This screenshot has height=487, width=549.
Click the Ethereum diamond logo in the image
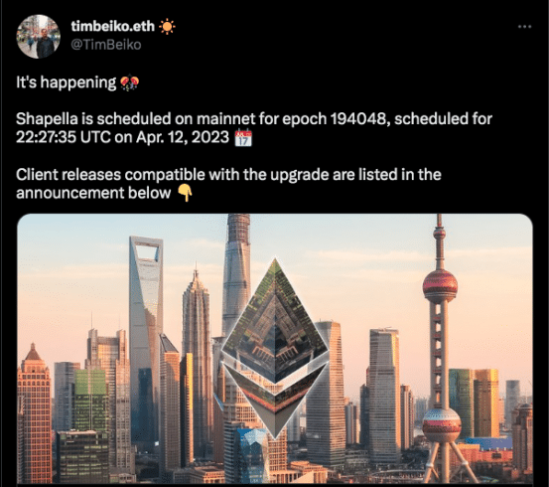(275, 348)
